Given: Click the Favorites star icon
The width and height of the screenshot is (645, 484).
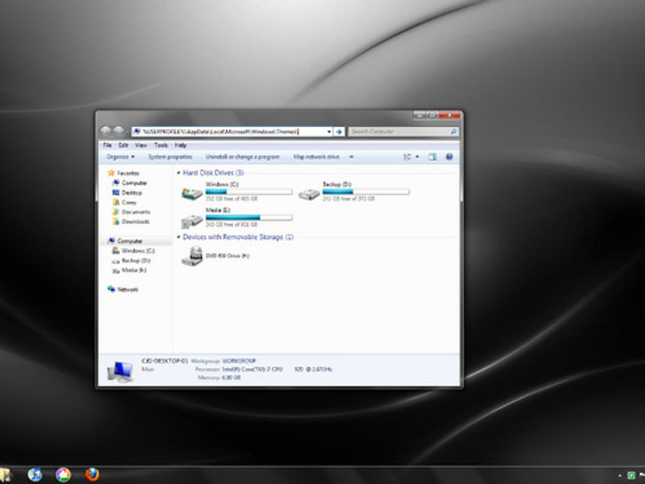Looking at the screenshot, I should click(110, 173).
